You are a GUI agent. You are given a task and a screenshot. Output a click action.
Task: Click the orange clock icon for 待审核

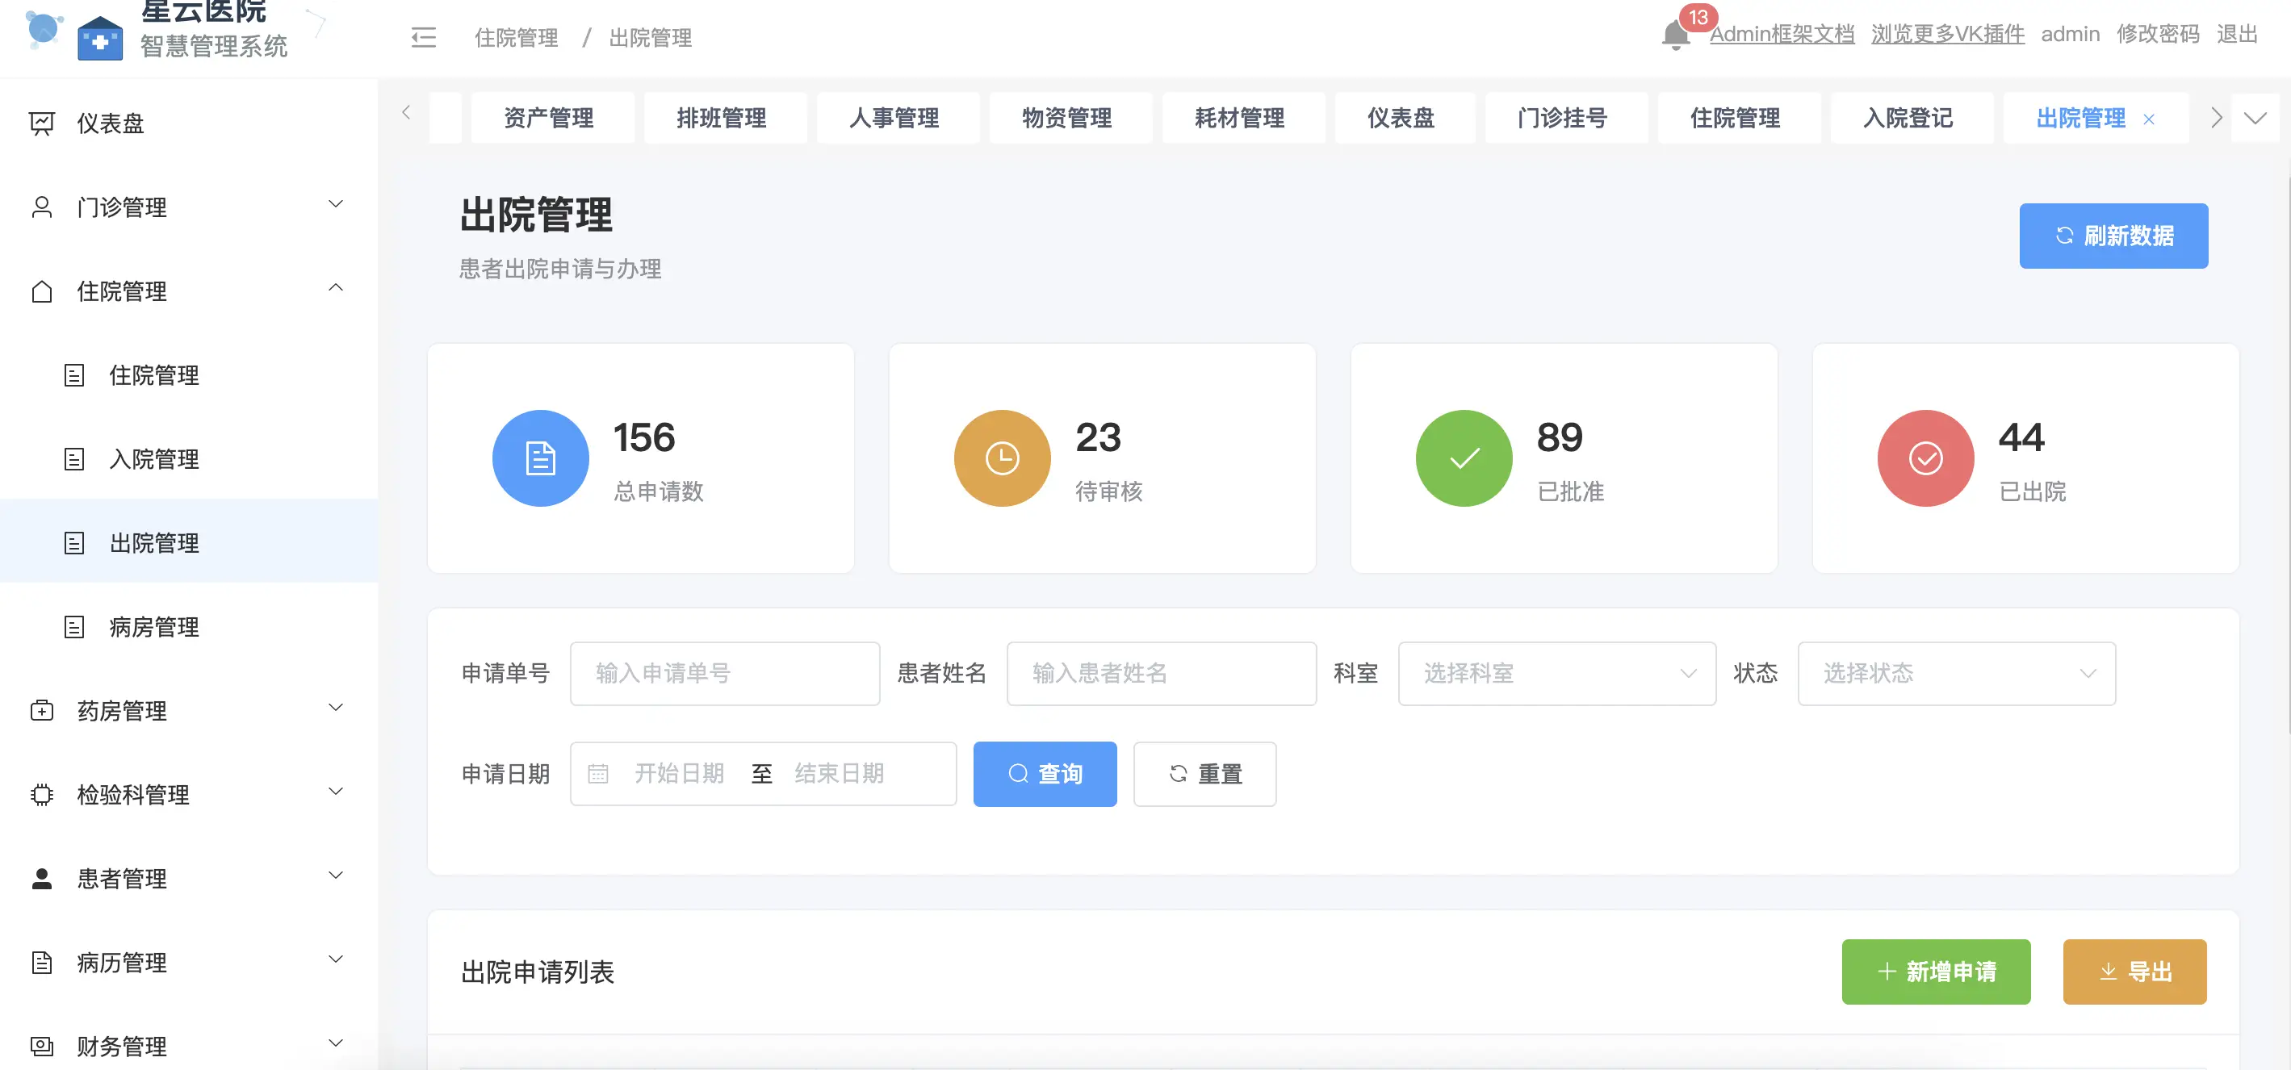click(x=1002, y=458)
